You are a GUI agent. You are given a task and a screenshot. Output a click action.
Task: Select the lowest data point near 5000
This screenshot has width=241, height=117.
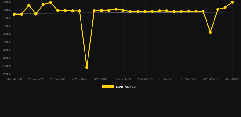pyautogui.click(x=87, y=67)
